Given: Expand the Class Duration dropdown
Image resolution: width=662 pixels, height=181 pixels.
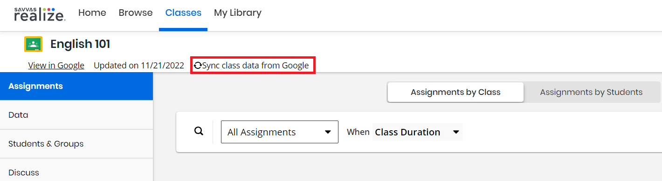Looking at the screenshot, I should click(418, 132).
